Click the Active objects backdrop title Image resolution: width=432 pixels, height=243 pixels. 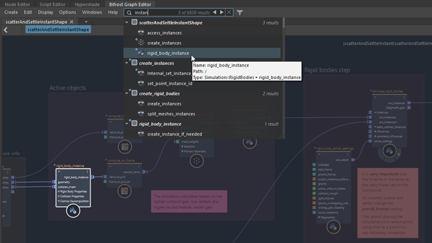(67, 88)
